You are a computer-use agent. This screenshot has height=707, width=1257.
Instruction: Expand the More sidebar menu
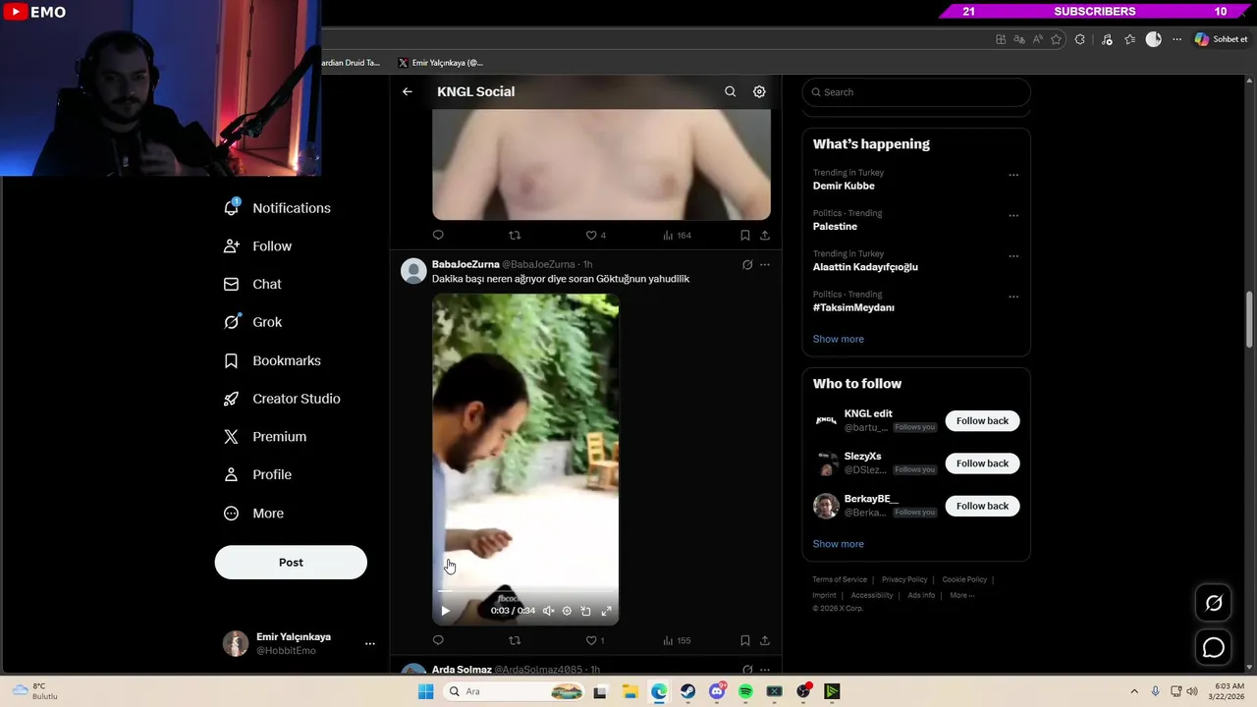pyautogui.click(x=254, y=514)
